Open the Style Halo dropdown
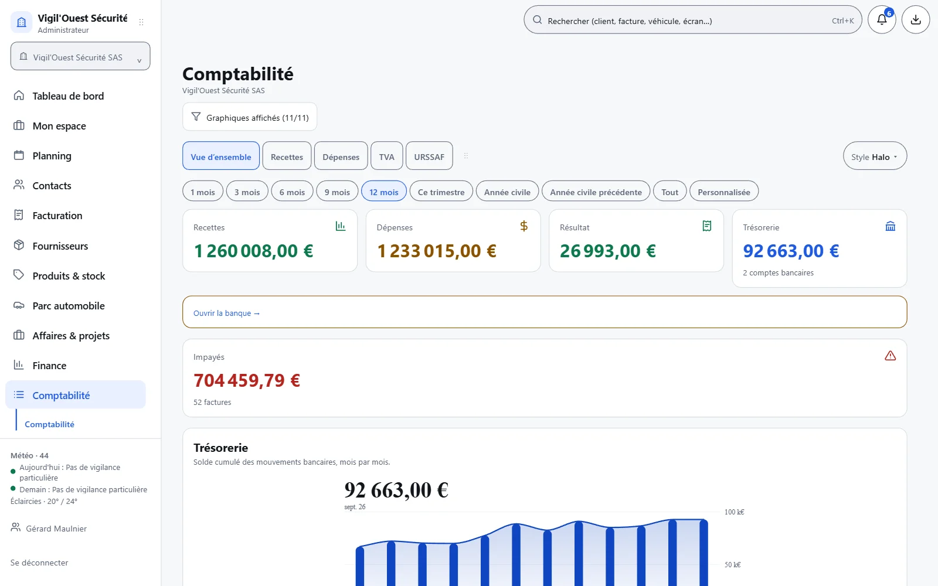Screen dimensions: 938x586 [875, 156]
